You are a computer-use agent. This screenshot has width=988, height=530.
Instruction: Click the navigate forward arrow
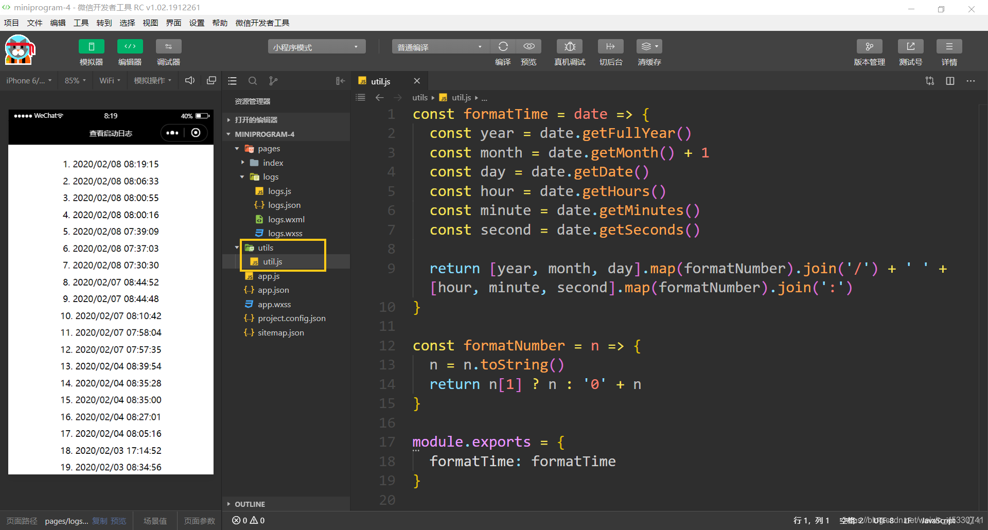[x=398, y=97]
